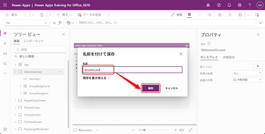Open the 挿入 insert menu
The image size is (265, 134).
click(x=64, y=15)
